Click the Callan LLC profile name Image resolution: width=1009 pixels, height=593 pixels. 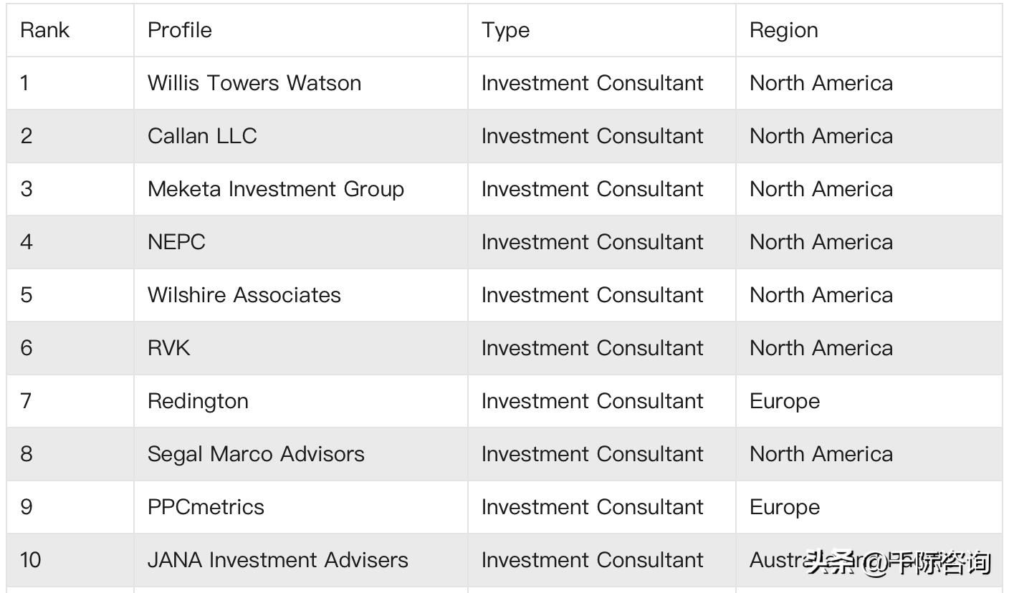coord(202,136)
